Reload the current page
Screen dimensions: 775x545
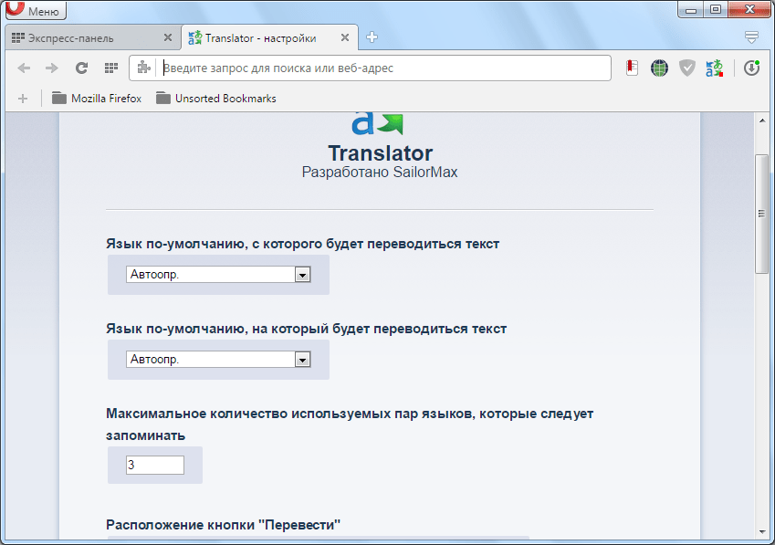pos(81,68)
